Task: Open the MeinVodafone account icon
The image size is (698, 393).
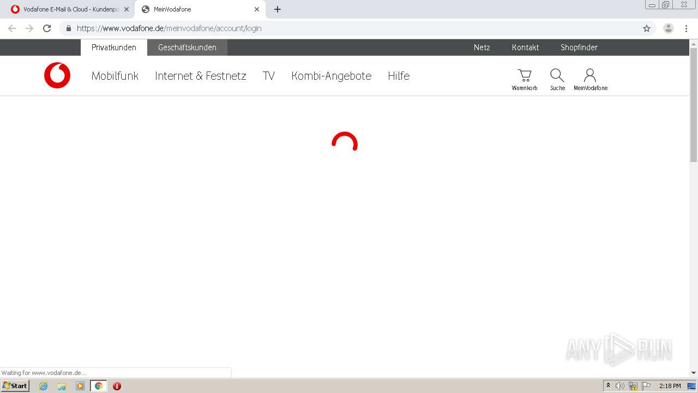Action: (x=590, y=79)
